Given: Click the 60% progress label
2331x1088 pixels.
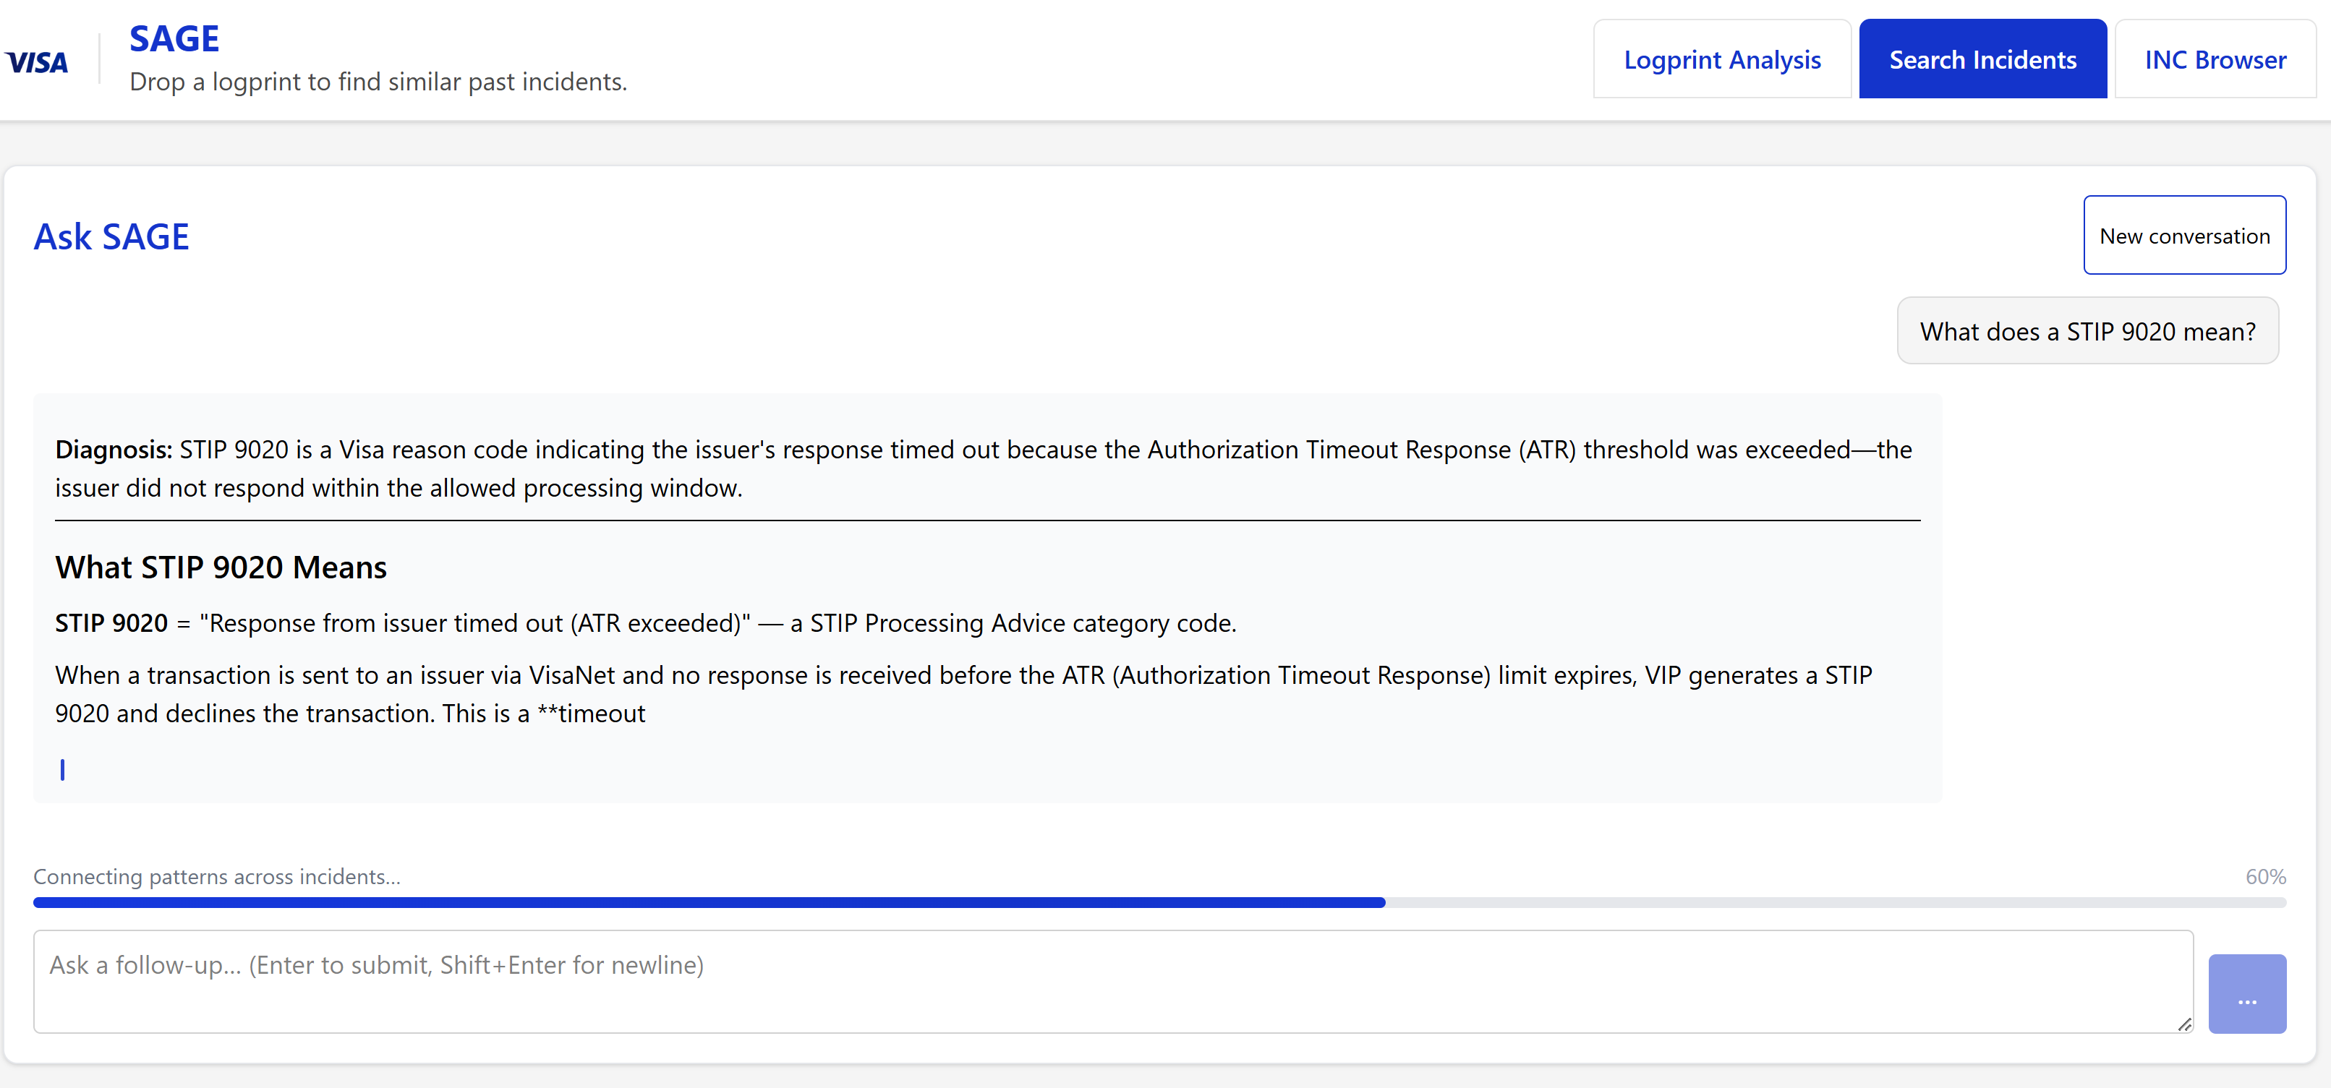Looking at the screenshot, I should (2265, 878).
